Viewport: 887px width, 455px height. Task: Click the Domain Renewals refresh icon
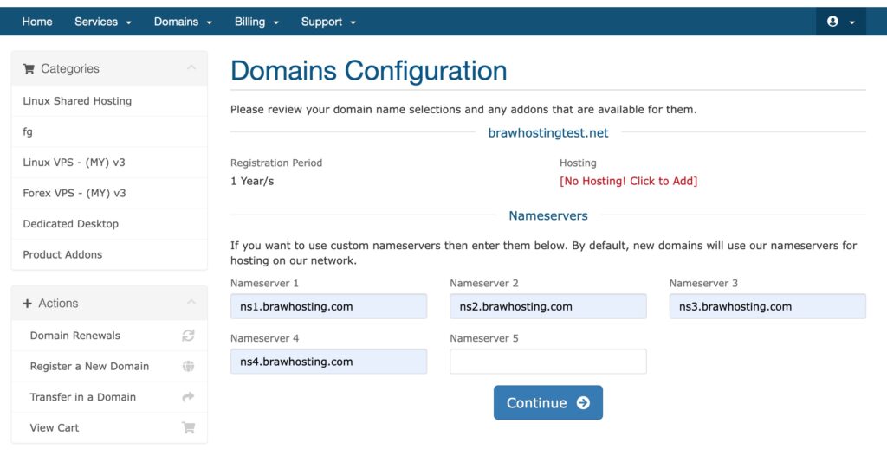click(x=188, y=335)
